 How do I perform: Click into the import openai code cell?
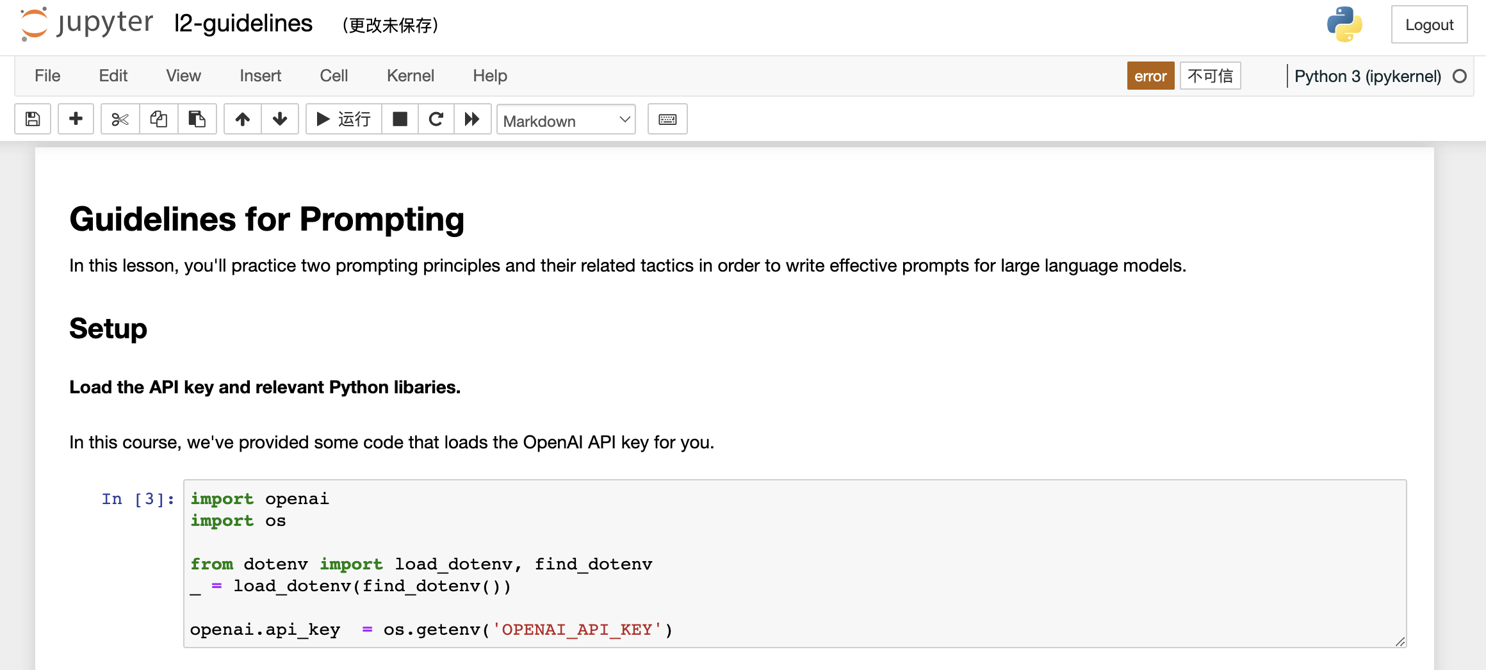pyautogui.click(x=795, y=564)
